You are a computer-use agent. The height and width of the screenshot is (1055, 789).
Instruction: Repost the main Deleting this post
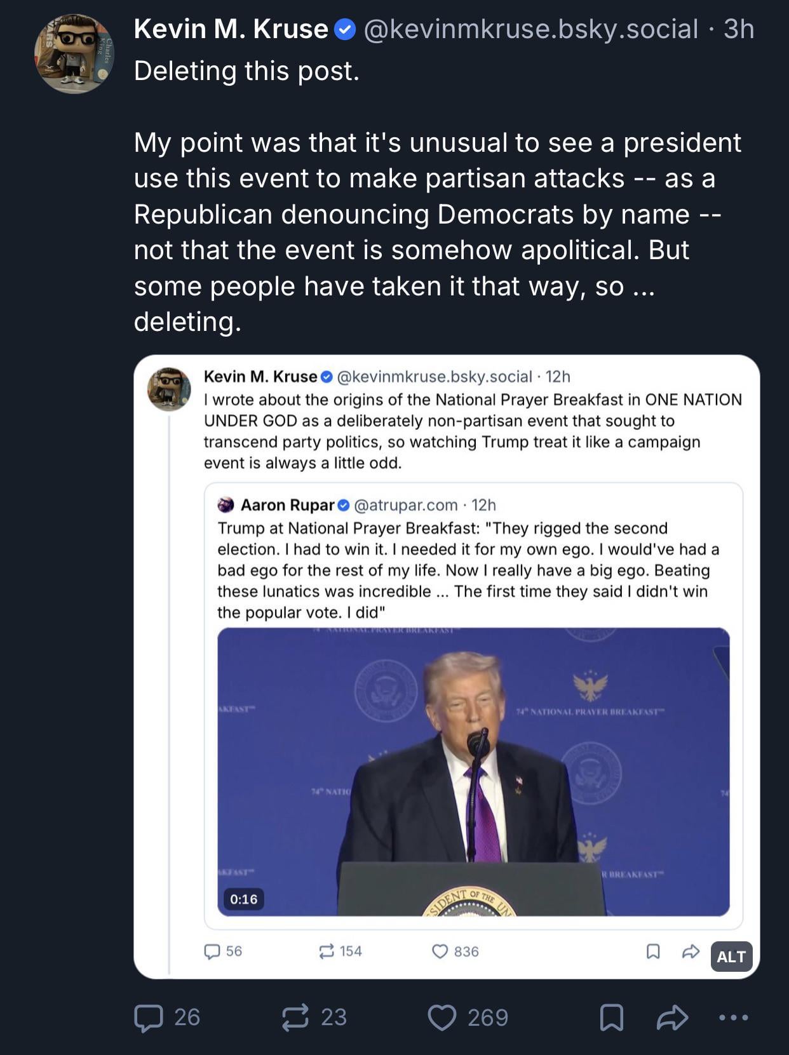pos(295,1017)
